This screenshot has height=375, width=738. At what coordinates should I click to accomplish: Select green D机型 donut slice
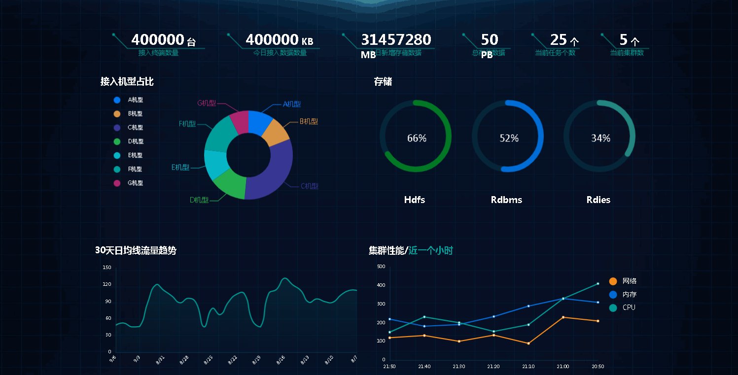pos(232,185)
